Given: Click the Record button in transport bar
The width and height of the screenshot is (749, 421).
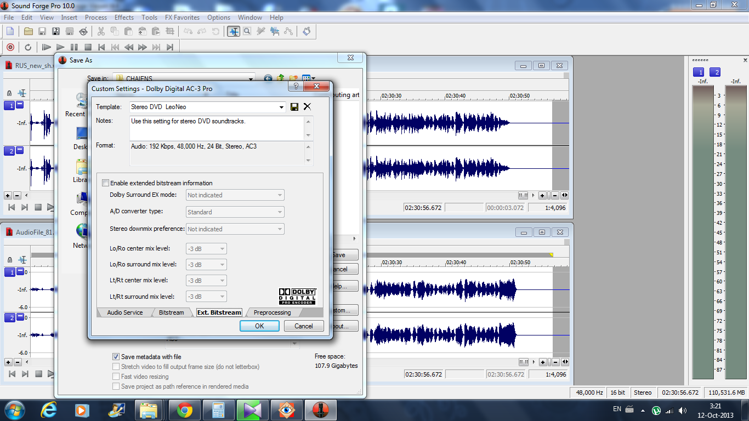Looking at the screenshot, I should (x=10, y=47).
